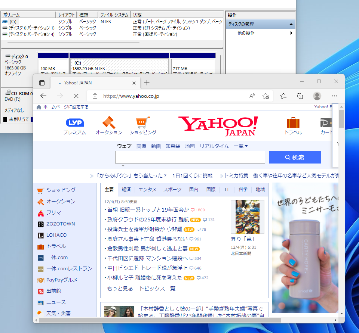Select the 動画 search category
359x333 pixels.
coord(156,146)
